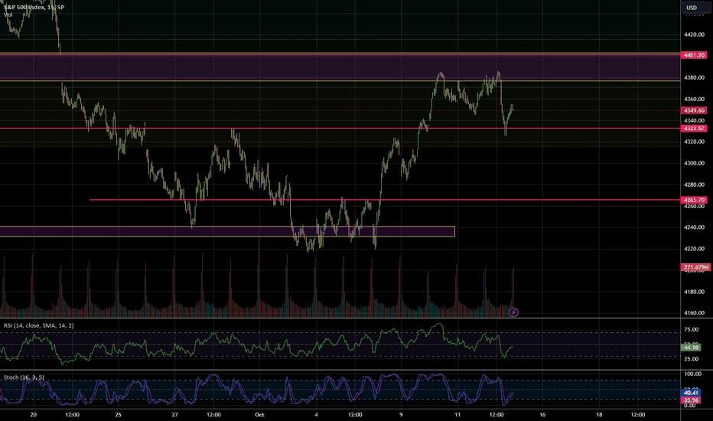Select the lower purple zone rectangle near 4240
The image size is (713, 421).
(227, 231)
